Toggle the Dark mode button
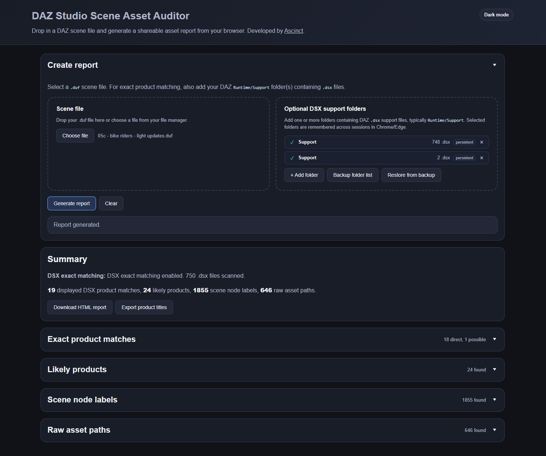The image size is (546, 456). click(496, 15)
